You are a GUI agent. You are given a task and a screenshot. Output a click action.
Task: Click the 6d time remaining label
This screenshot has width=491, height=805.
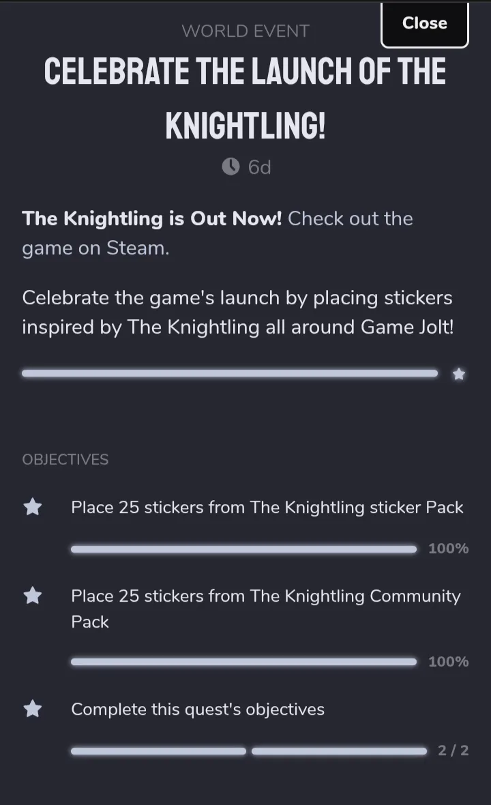point(260,167)
